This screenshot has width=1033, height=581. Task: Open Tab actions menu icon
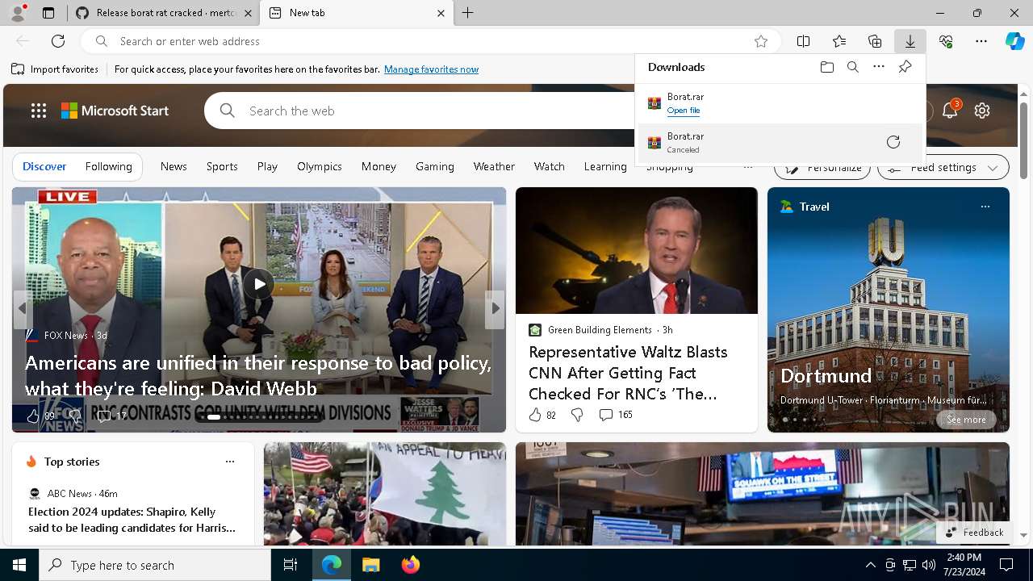(x=48, y=13)
